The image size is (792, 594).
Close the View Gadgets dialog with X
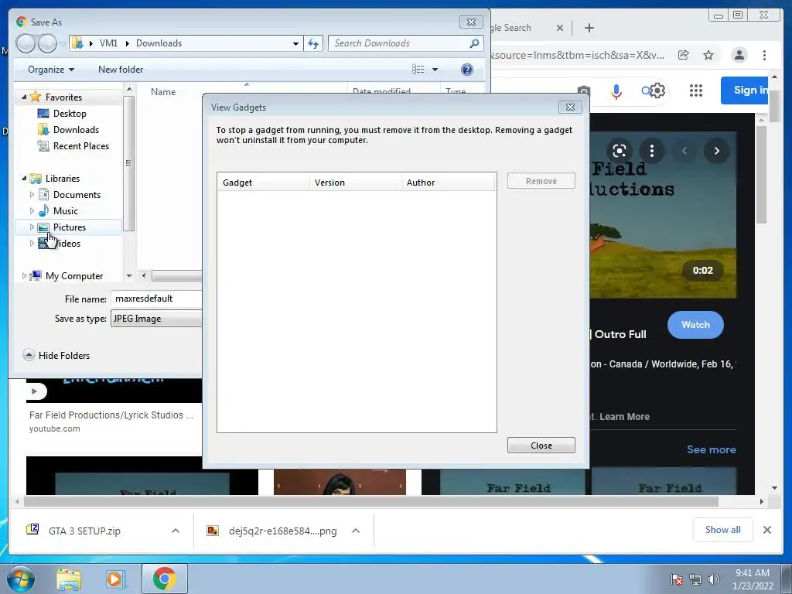pyautogui.click(x=570, y=107)
